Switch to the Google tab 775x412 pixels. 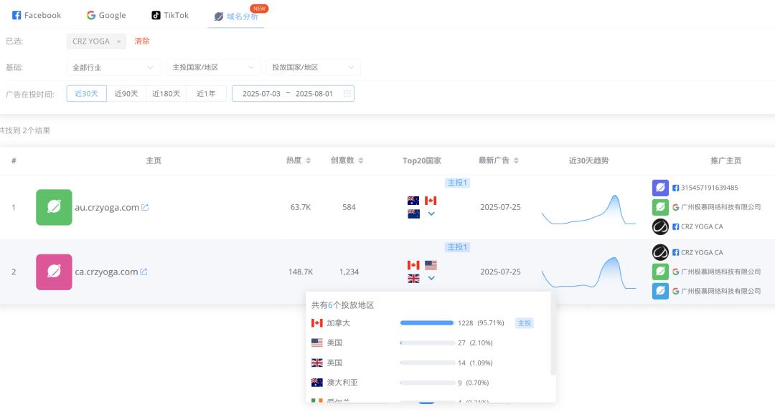[106, 15]
